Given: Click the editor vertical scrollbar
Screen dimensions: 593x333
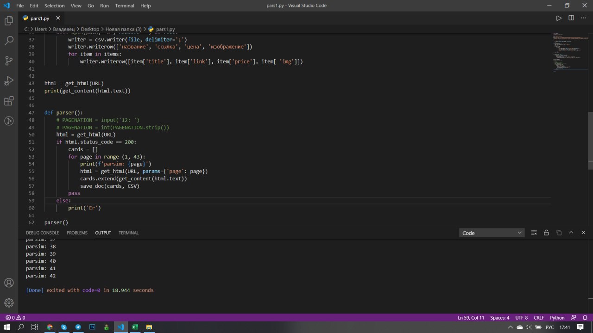Looking at the screenshot, I should [x=591, y=141].
